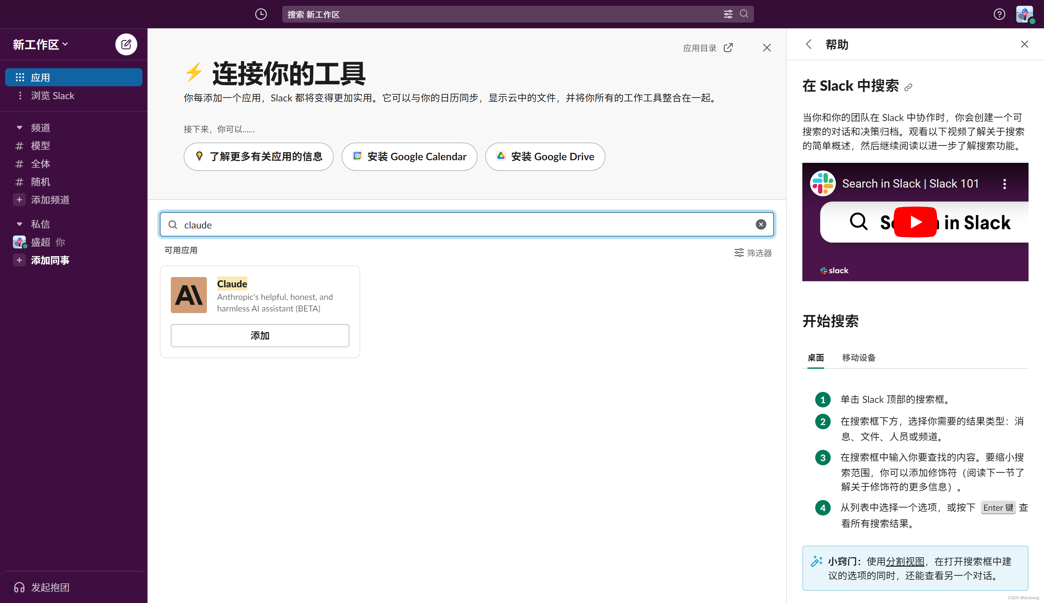The image size is (1044, 603).
Task: Close the 连接你的工具 banner
Action: pos(767,48)
